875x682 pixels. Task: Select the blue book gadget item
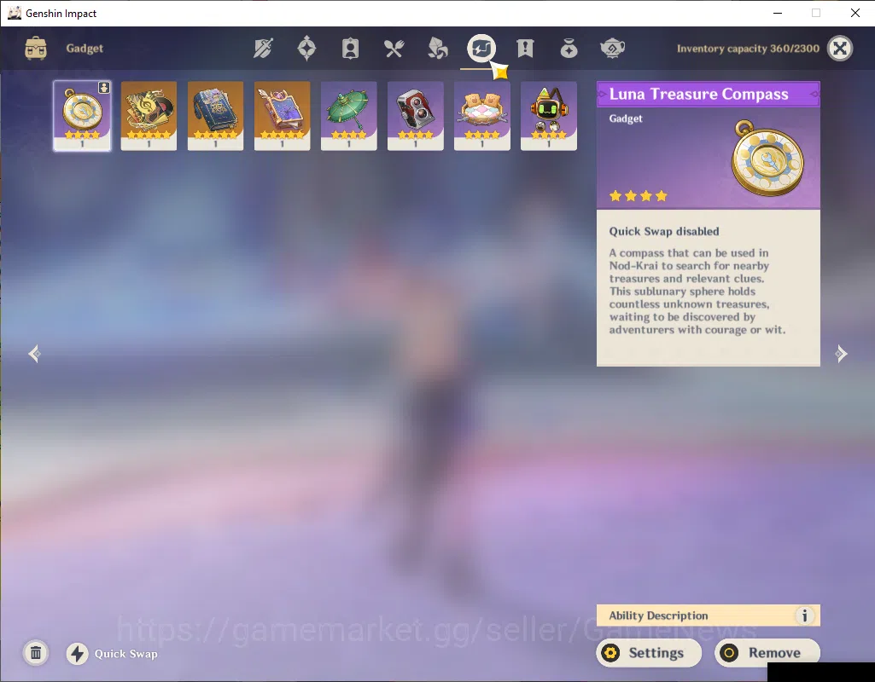click(215, 116)
